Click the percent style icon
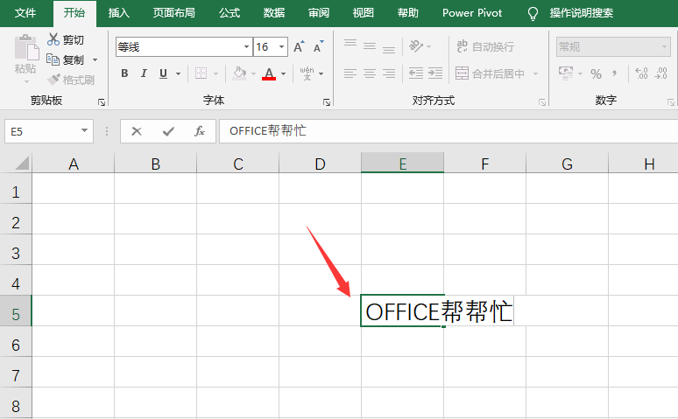The height and width of the screenshot is (419, 678). (x=596, y=73)
